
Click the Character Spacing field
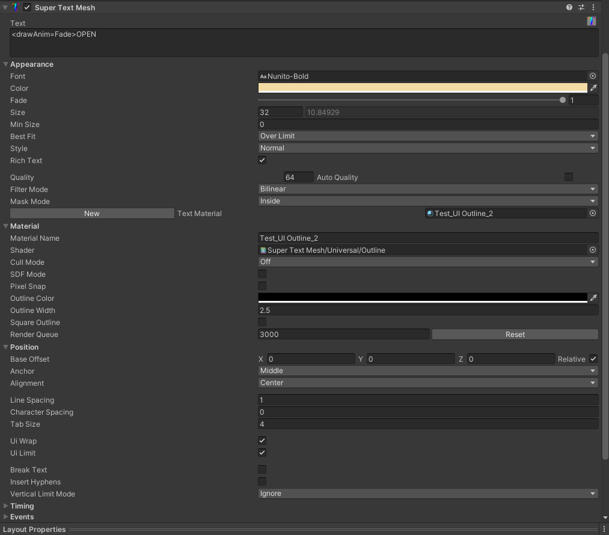pyautogui.click(x=428, y=412)
